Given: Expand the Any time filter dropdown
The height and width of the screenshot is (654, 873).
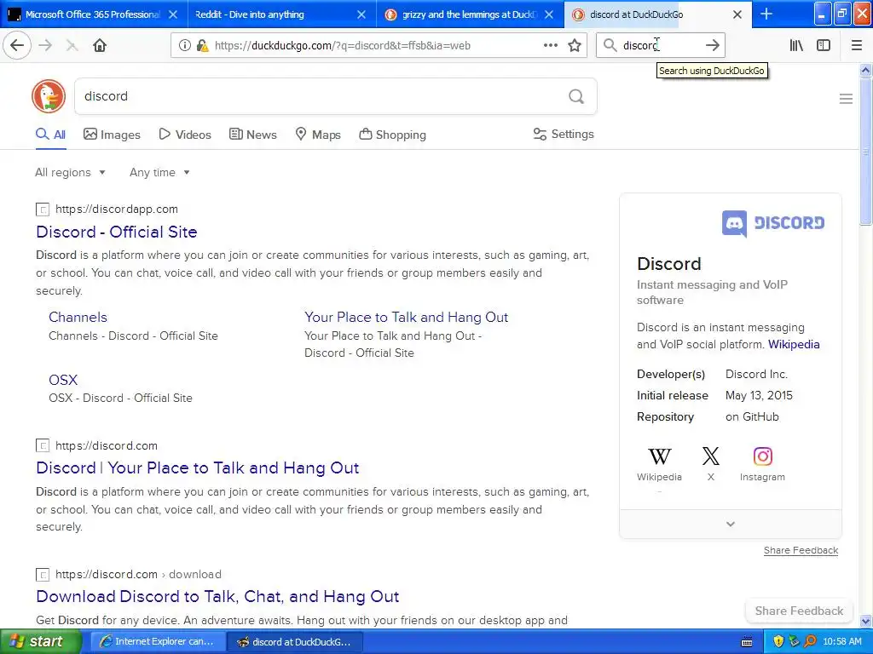Looking at the screenshot, I should (x=159, y=172).
